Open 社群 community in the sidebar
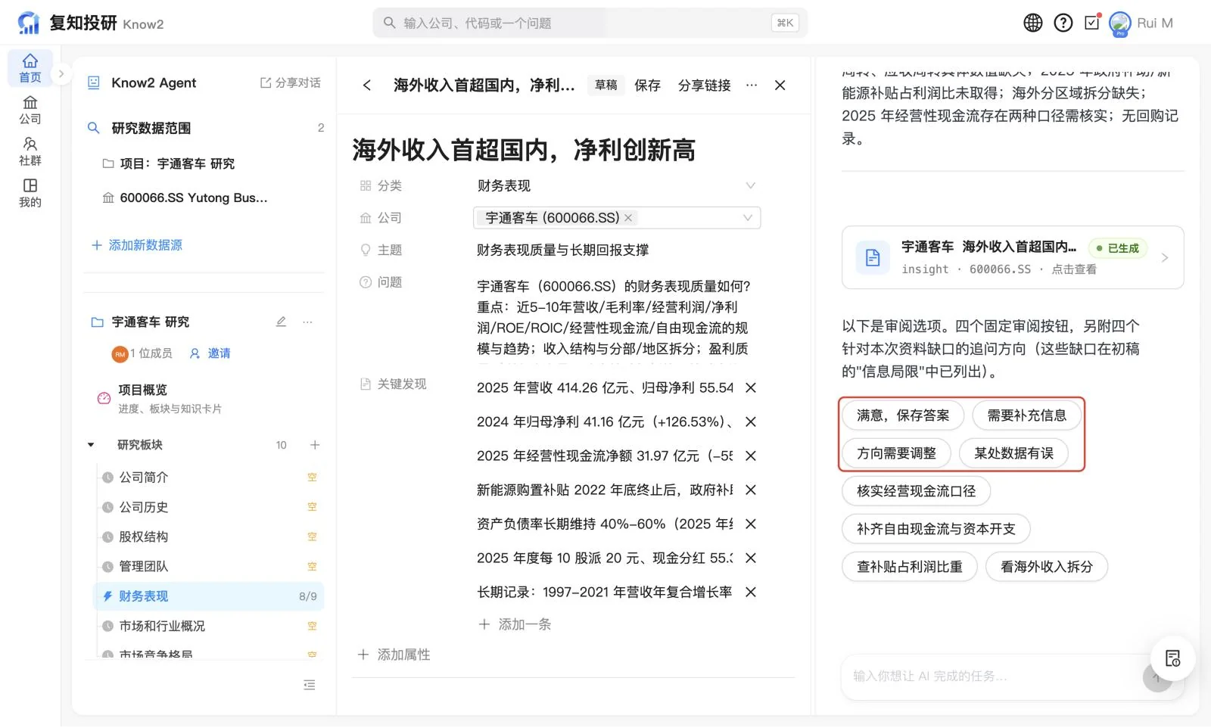 point(30,151)
